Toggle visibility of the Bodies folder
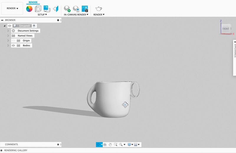This screenshot has width=236, height=153. pos(13,46)
